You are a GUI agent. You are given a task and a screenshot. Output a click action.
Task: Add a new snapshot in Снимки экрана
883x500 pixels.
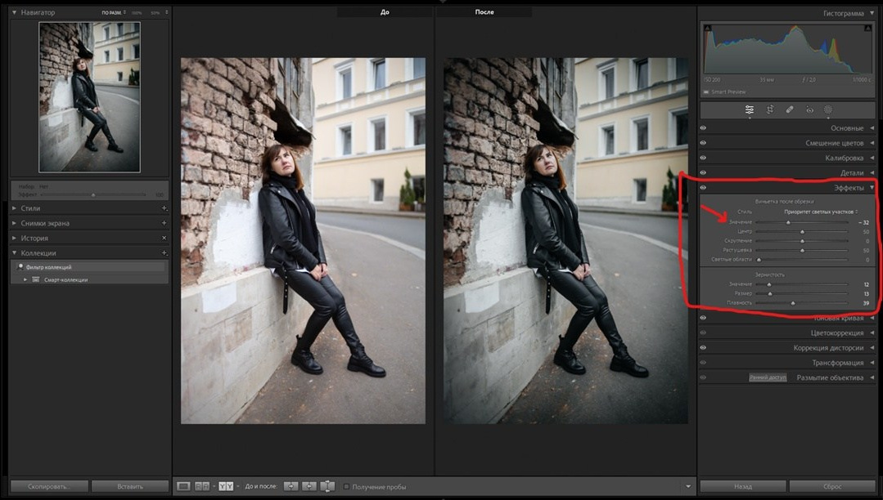164,223
